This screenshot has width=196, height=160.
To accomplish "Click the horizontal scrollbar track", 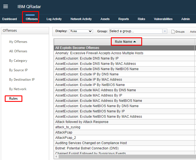I will tap(126, 157).
